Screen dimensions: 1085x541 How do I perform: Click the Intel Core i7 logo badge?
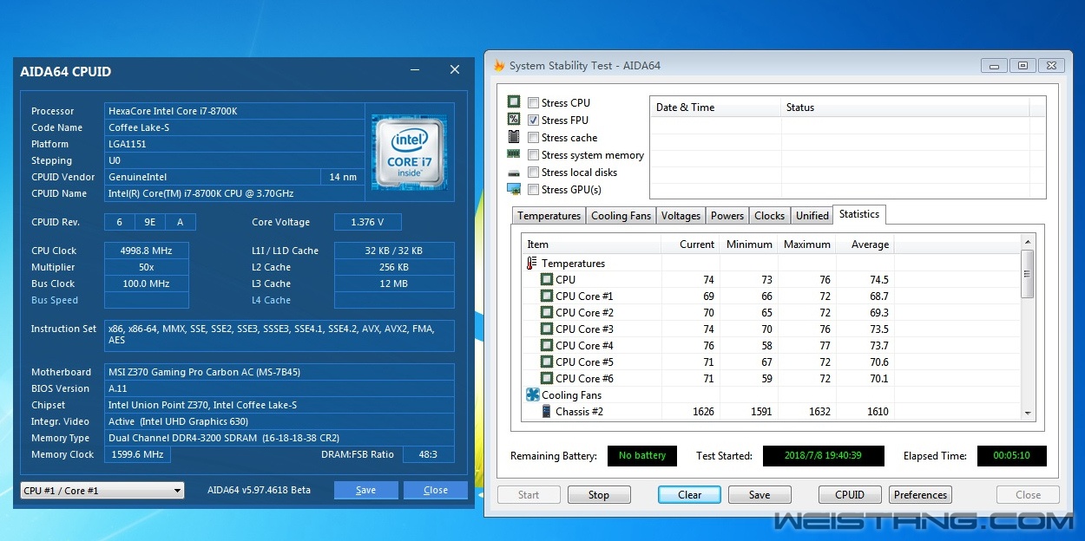tap(409, 151)
